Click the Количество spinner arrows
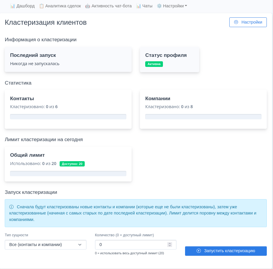This screenshot has width=273, height=269. tap(169, 245)
